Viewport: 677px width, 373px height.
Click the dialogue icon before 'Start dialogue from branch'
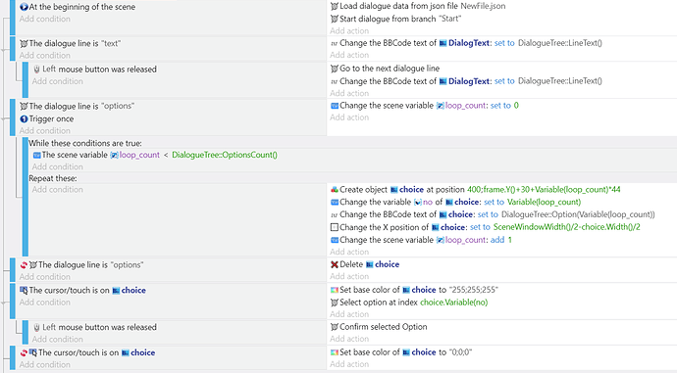click(335, 19)
